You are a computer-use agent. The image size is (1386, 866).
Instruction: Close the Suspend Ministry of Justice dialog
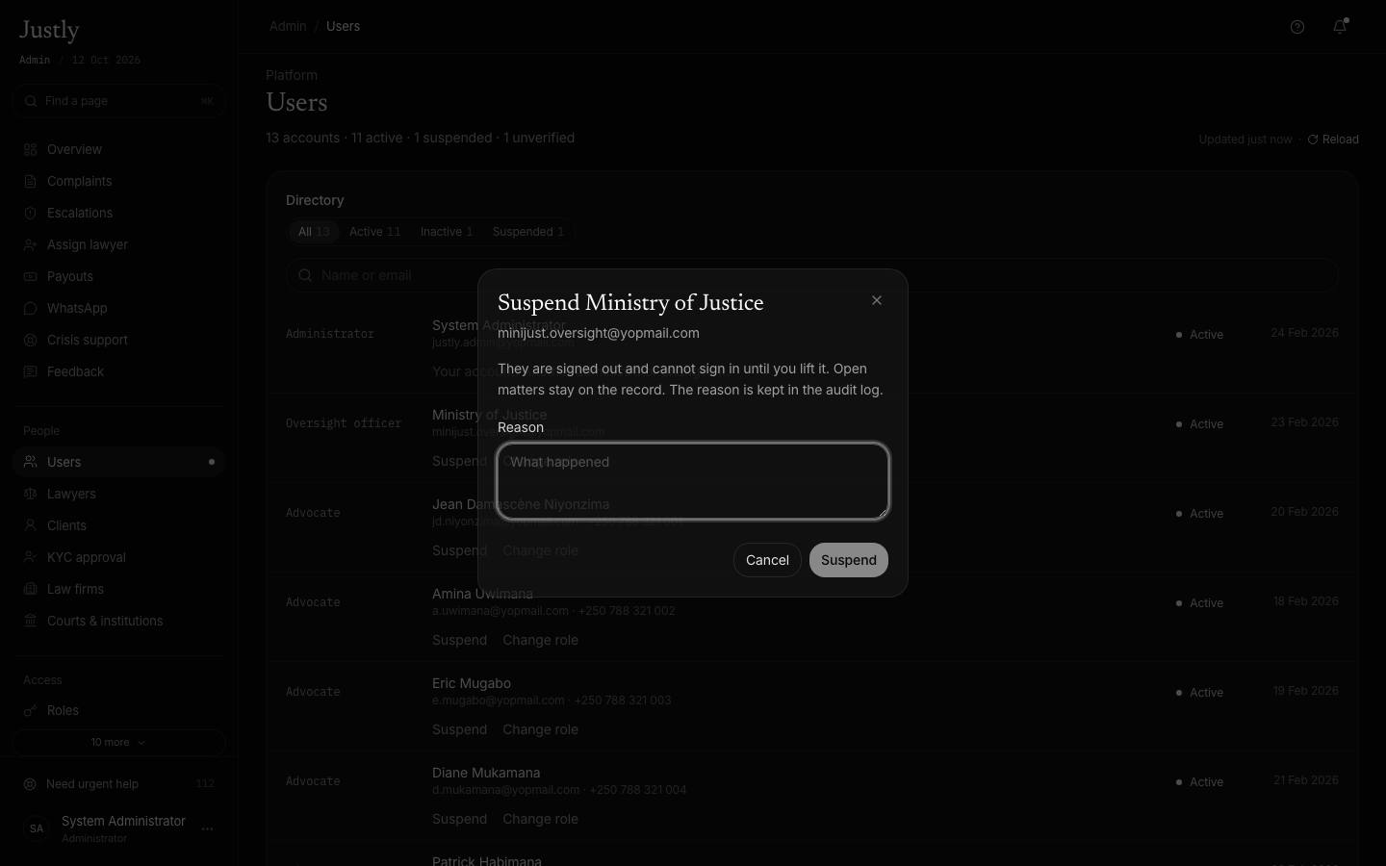coord(877,300)
